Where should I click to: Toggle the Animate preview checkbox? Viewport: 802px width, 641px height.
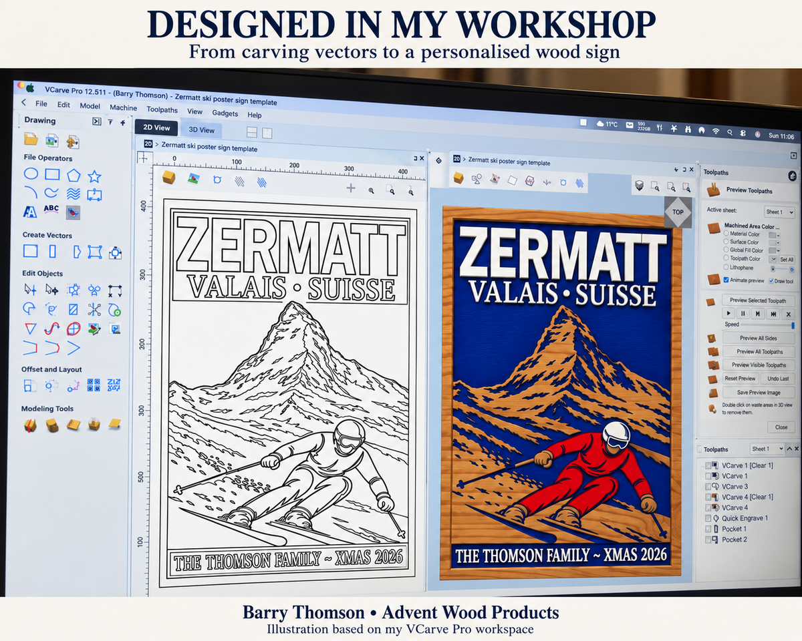726,280
